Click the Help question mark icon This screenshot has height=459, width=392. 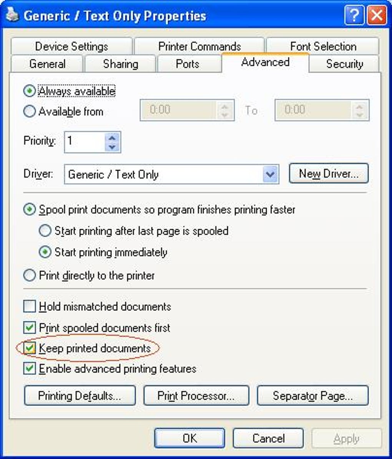click(354, 15)
